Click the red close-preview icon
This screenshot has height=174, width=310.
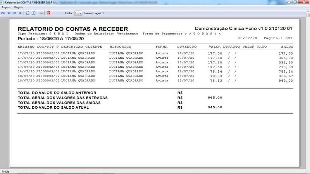click(x=48, y=13)
